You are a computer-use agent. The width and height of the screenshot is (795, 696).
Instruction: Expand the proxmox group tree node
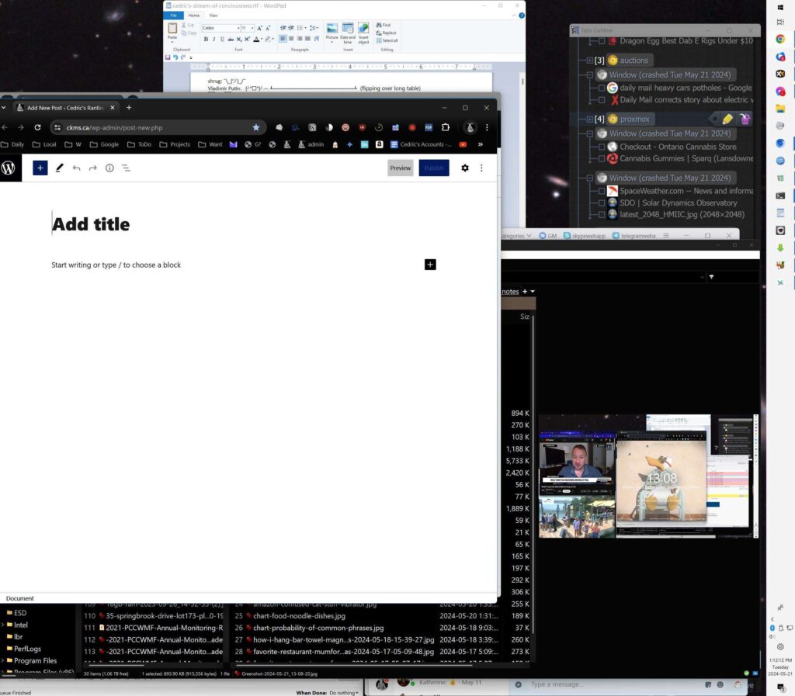[x=590, y=119]
